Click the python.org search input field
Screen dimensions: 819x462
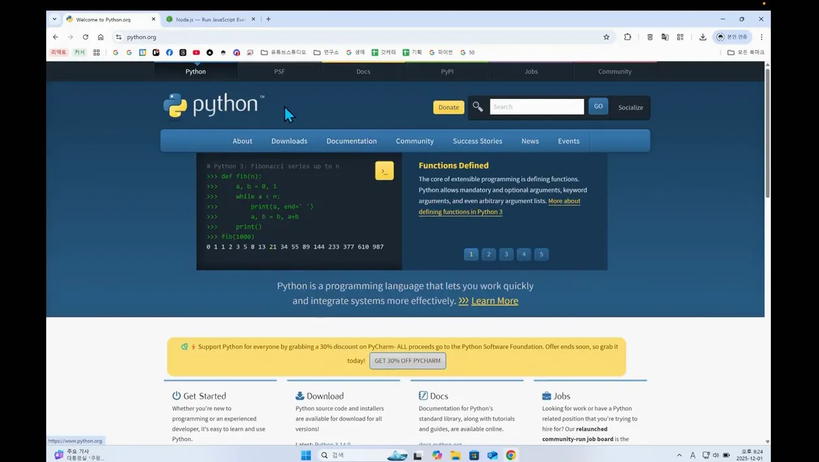click(x=537, y=107)
